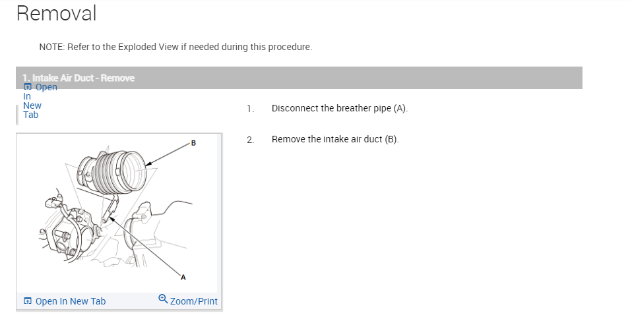Click the step number 1 marker
The height and width of the screenshot is (319, 630).
point(250,108)
